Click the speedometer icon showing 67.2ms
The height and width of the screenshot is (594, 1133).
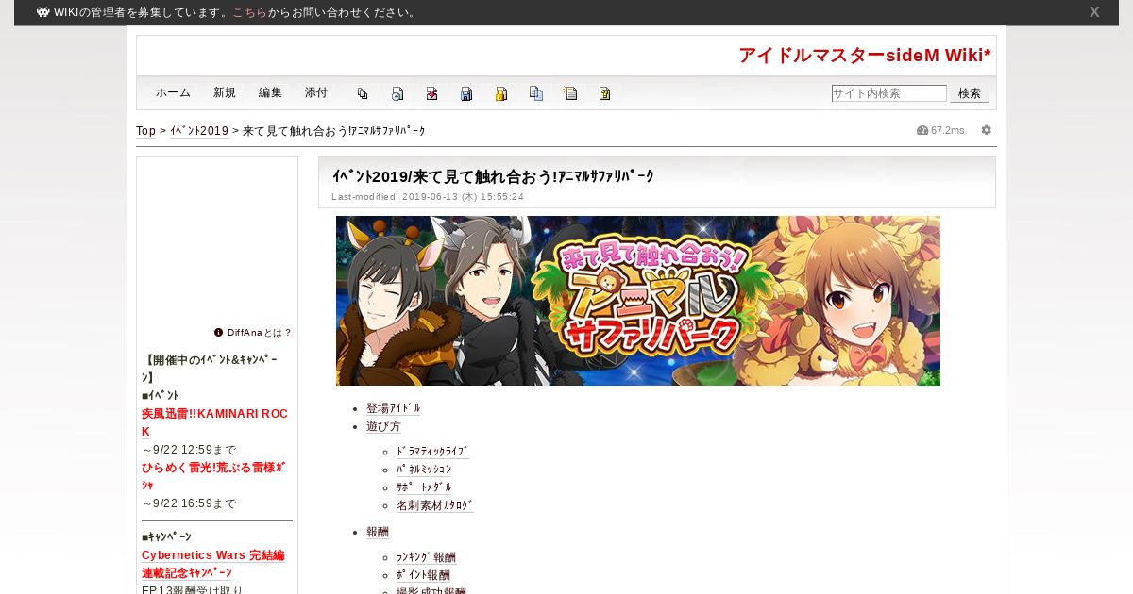point(922,130)
